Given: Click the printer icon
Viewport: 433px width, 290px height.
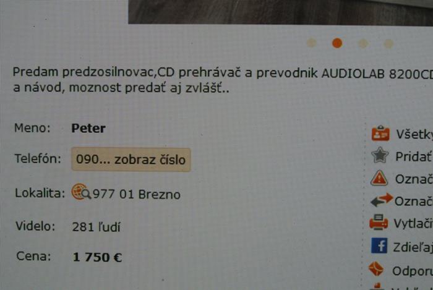Looking at the screenshot, I should pos(379,222).
